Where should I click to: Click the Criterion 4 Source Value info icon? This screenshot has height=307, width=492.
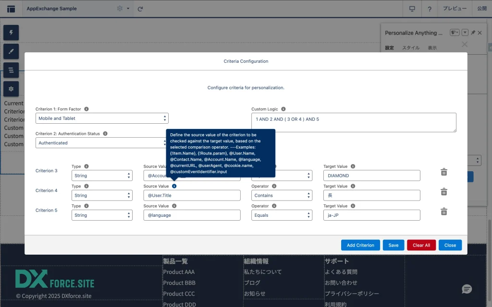pos(174,186)
